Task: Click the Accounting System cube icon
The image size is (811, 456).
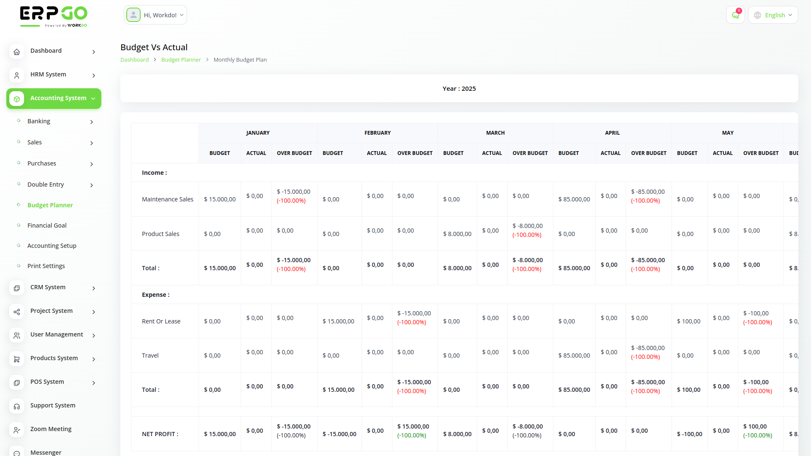Action: click(x=16, y=98)
